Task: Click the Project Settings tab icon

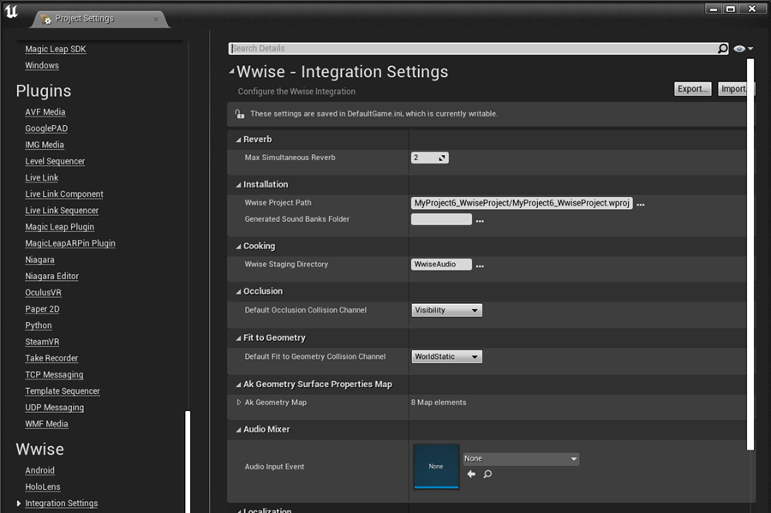Action: (x=45, y=19)
